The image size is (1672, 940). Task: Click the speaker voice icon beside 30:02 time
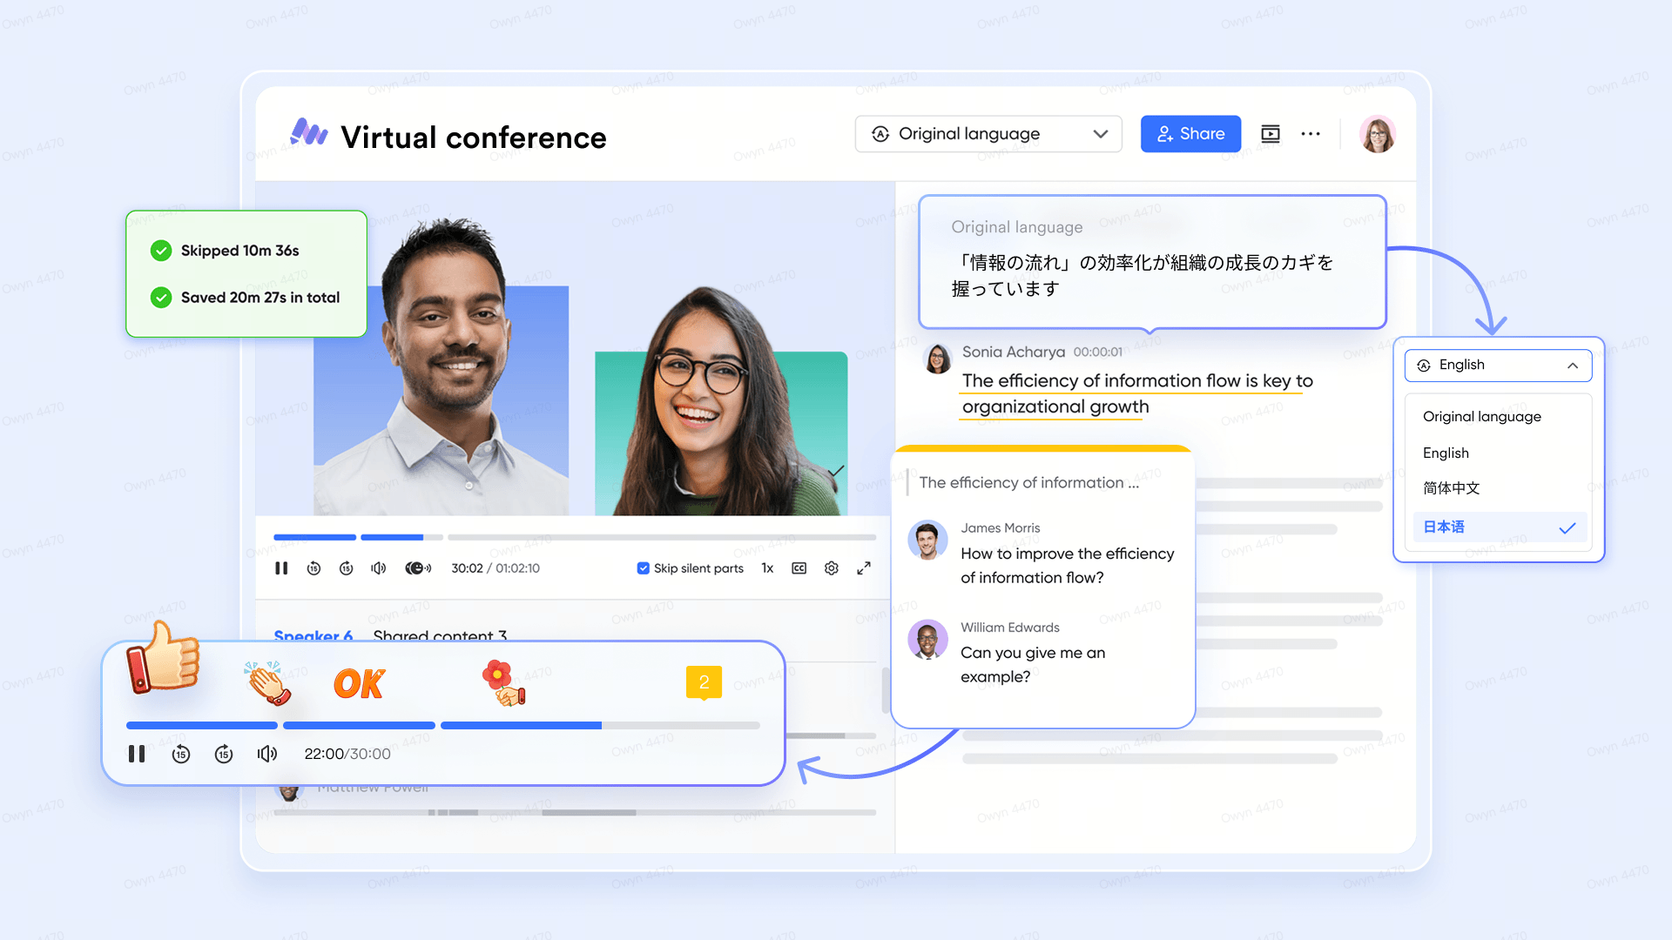(x=418, y=568)
